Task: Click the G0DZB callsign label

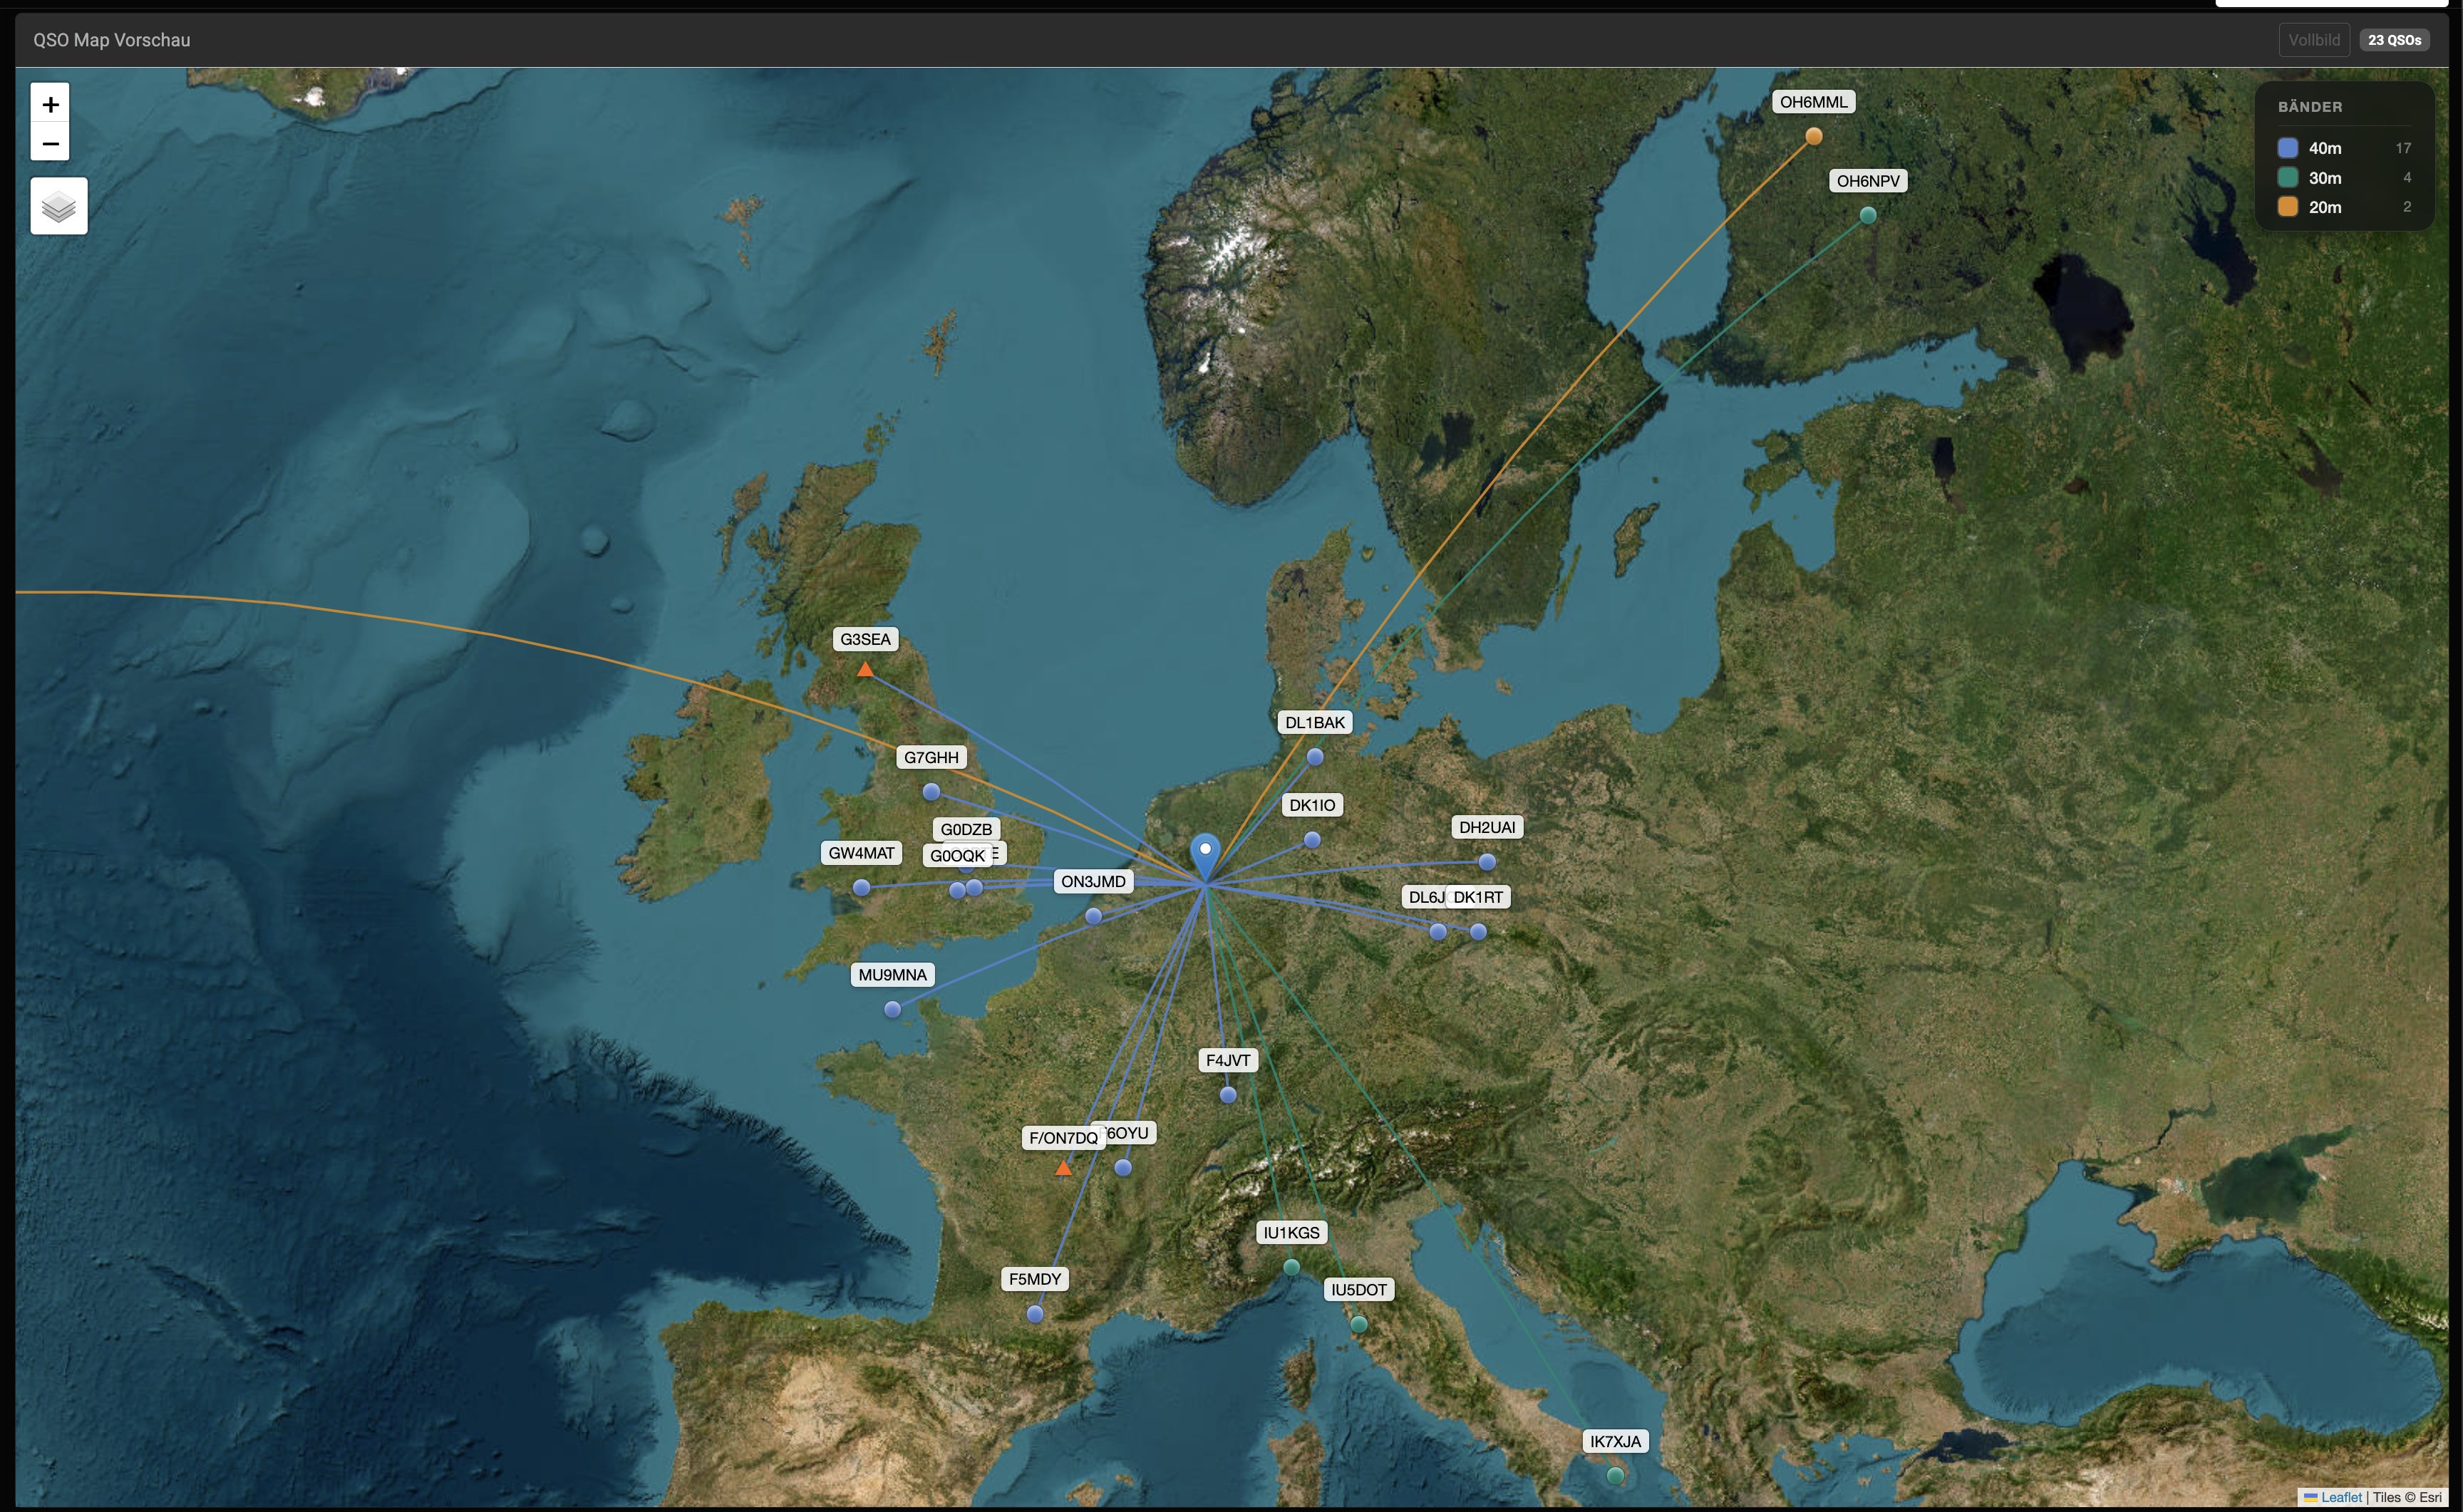Action: (966, 829)
